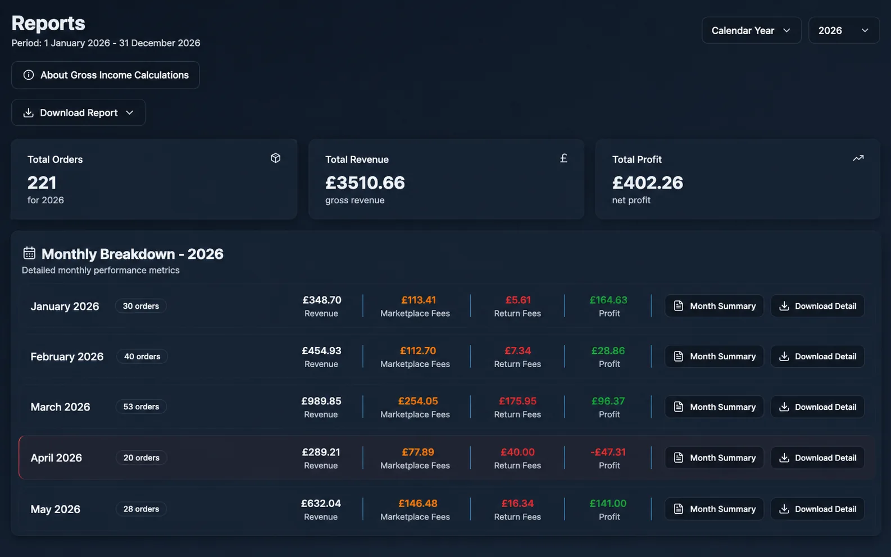This screenshot has width=891, height=557.
Task: Click the calendar icon beside Monthly Breakdown
Action: click(x=29, y=253)
